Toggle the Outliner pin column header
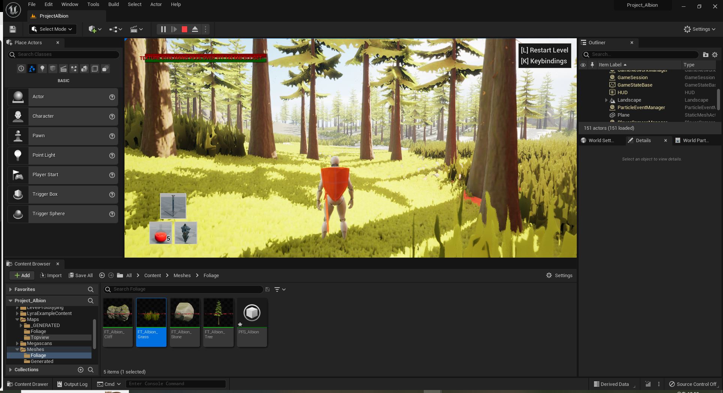 592,65
